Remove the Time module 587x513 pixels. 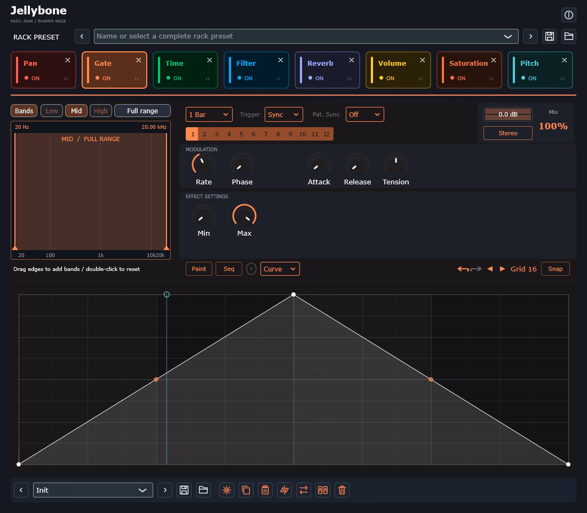(x=210, y=60)
